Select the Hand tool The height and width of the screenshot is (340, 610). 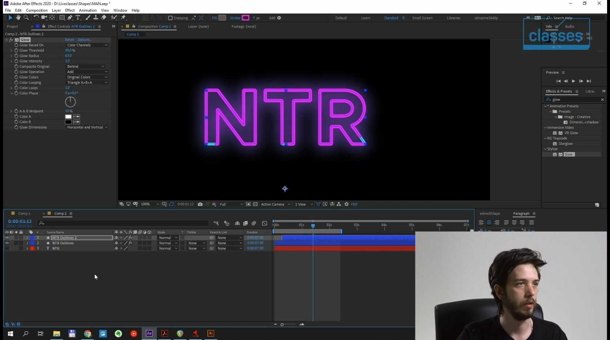pos(18,18)
